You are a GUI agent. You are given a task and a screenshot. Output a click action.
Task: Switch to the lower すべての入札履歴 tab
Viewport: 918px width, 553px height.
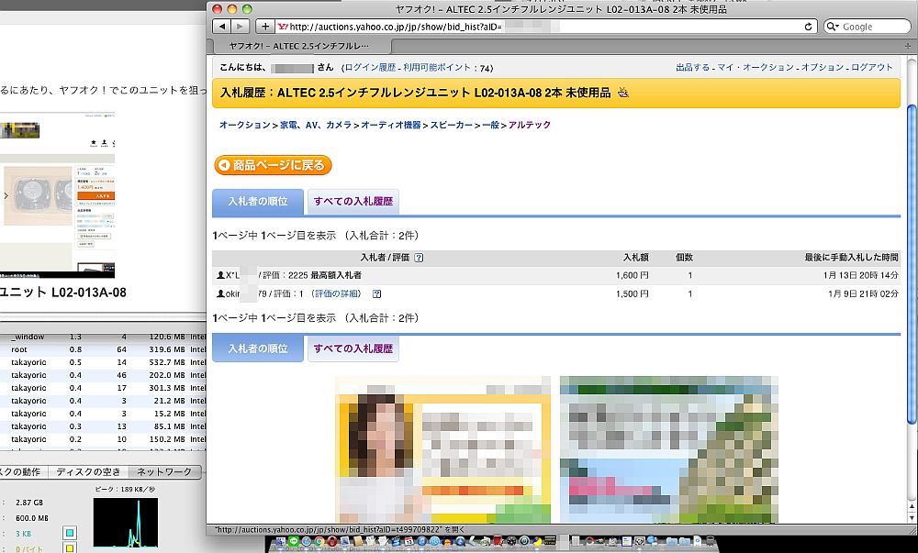(353, 349)
